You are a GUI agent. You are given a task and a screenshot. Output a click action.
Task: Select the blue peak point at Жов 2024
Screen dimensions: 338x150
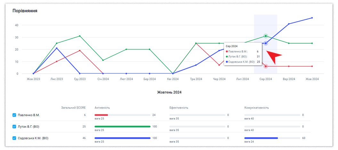(x=312, y=18)
